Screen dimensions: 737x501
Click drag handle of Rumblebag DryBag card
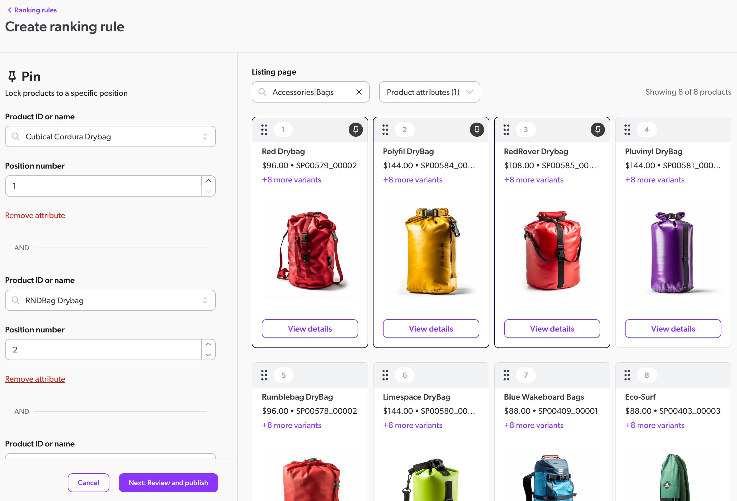pos(264,375)
